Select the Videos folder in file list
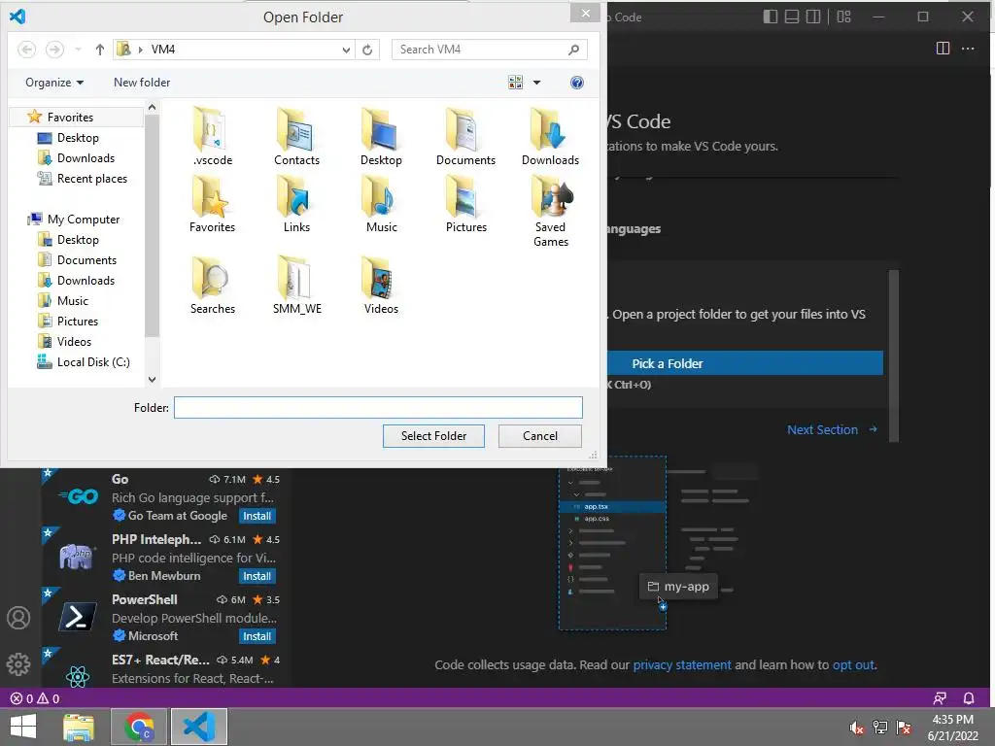Image resolution: width=995 pixels, height=746 pixels. (381, 286)
